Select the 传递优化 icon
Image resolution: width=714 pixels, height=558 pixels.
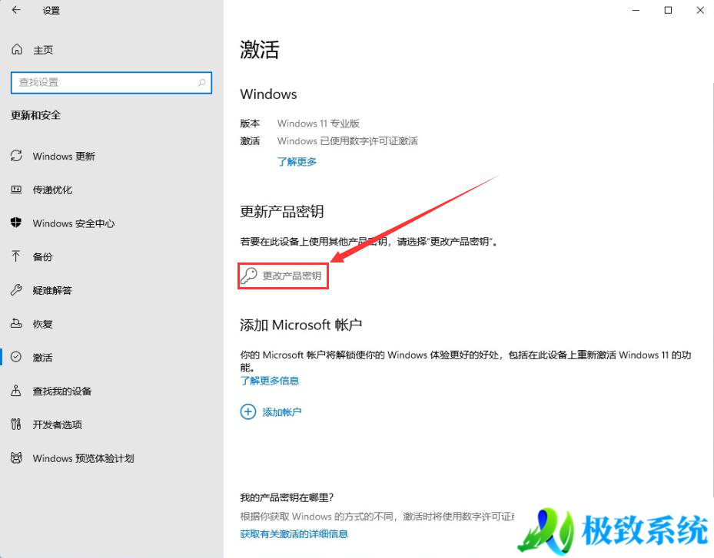point(16,190)
